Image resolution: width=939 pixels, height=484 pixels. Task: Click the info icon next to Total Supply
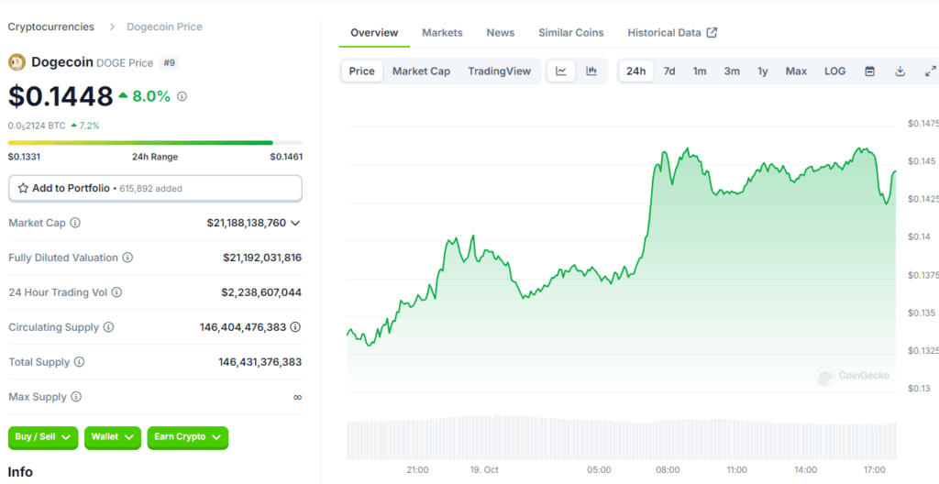[x=79, y=362]
